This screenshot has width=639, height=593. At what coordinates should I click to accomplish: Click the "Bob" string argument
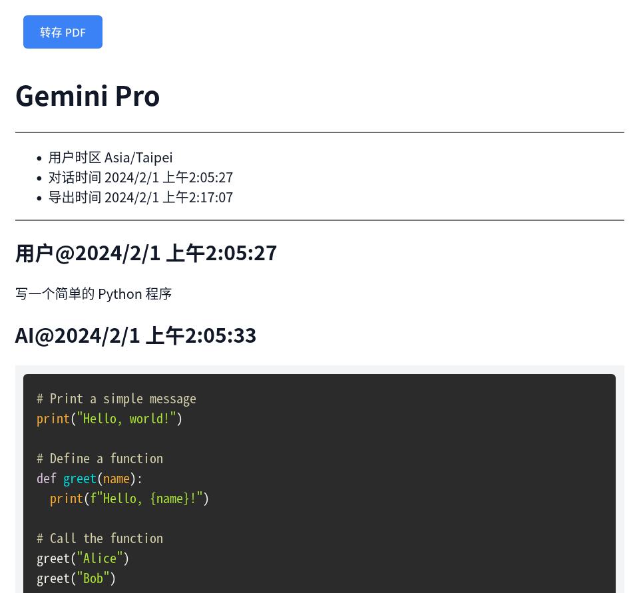point(93,578)
